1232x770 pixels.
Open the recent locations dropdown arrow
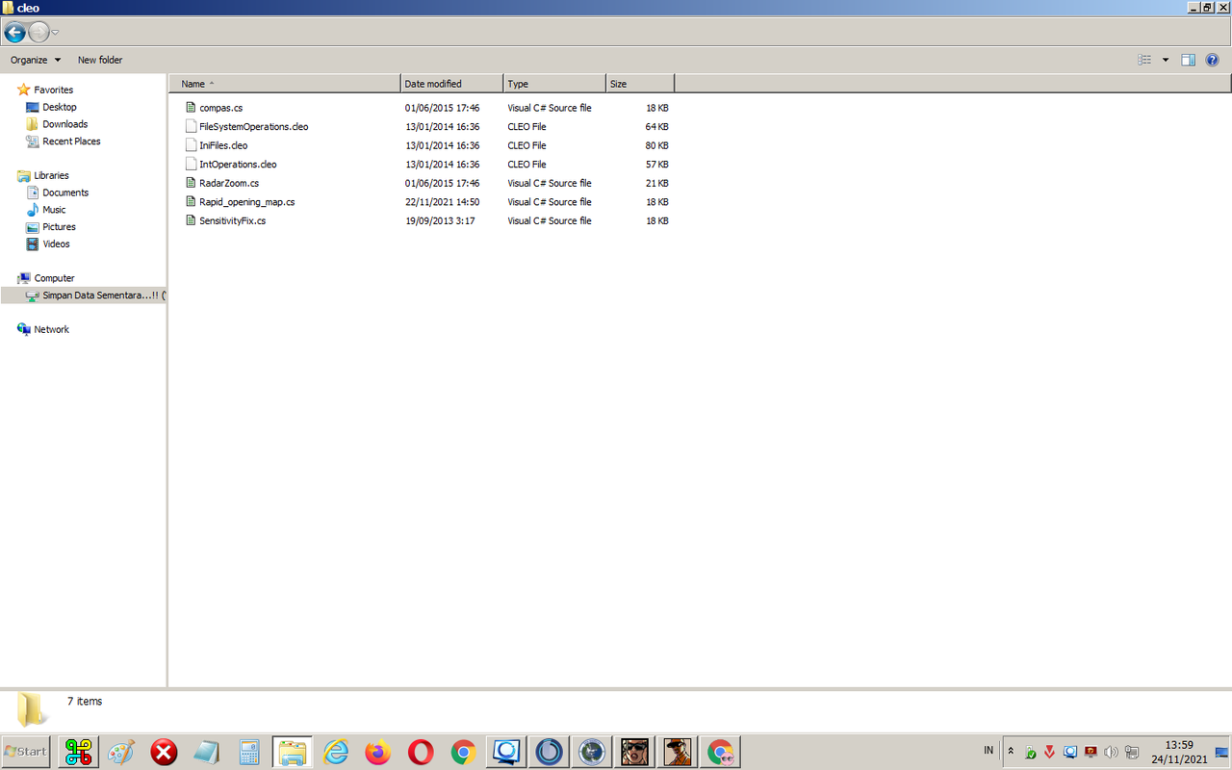[55, 33]
